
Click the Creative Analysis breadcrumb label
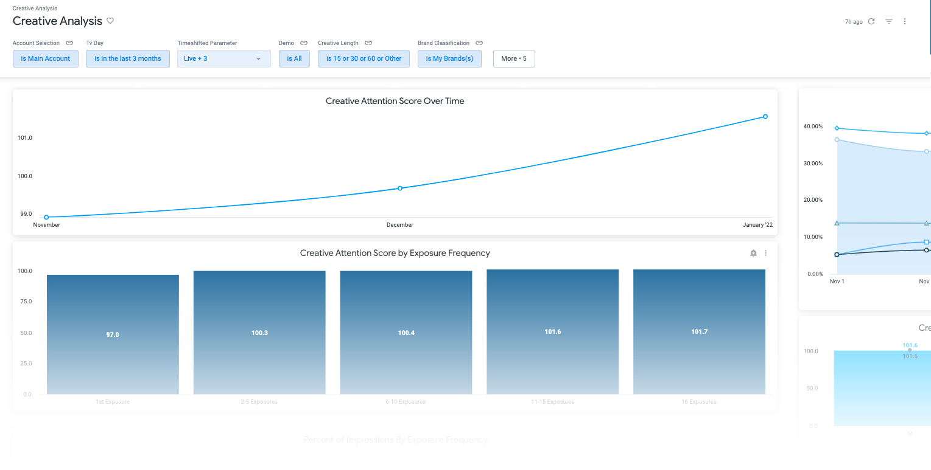point(35,8)
